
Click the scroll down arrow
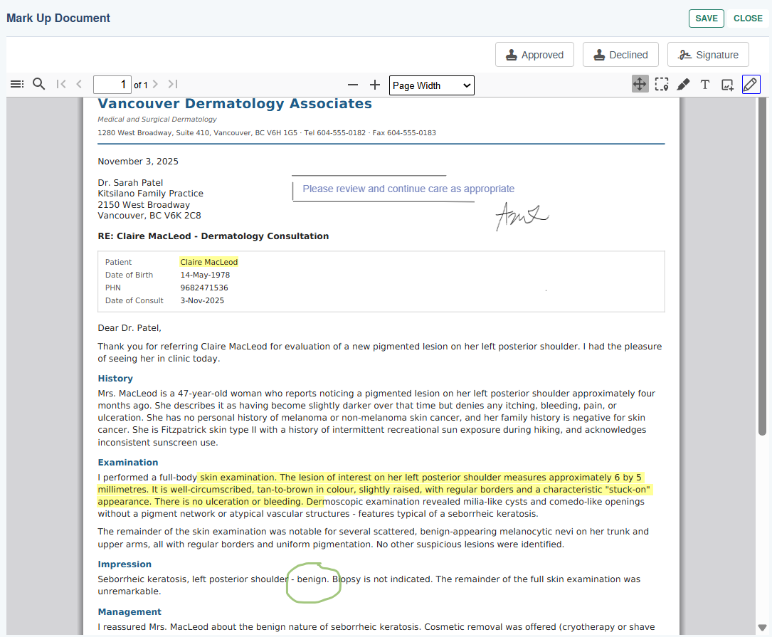(x=762, y=628)
